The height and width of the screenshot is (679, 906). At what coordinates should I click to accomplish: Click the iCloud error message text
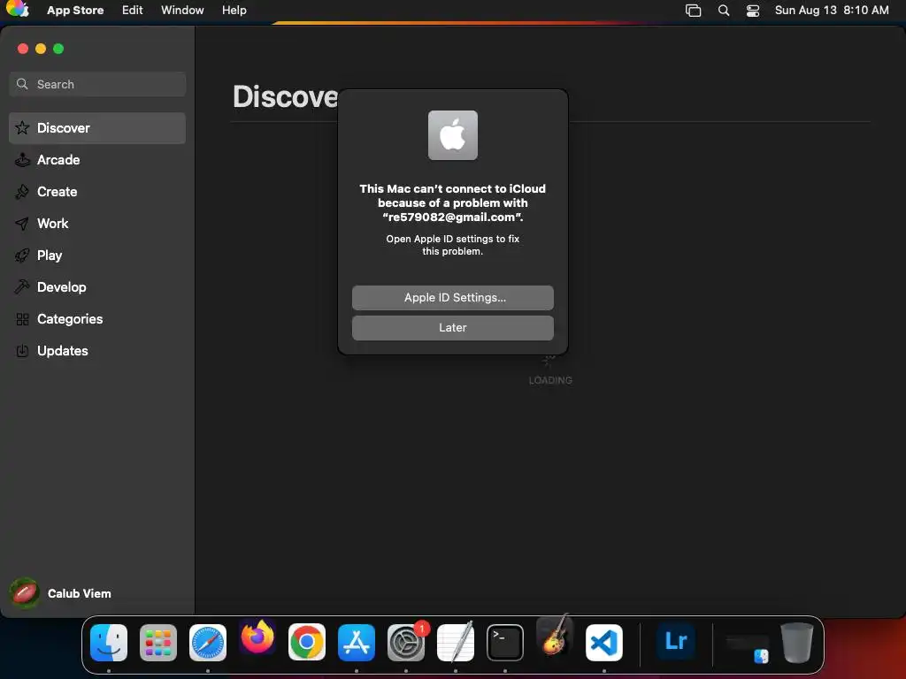click(453, 202)
